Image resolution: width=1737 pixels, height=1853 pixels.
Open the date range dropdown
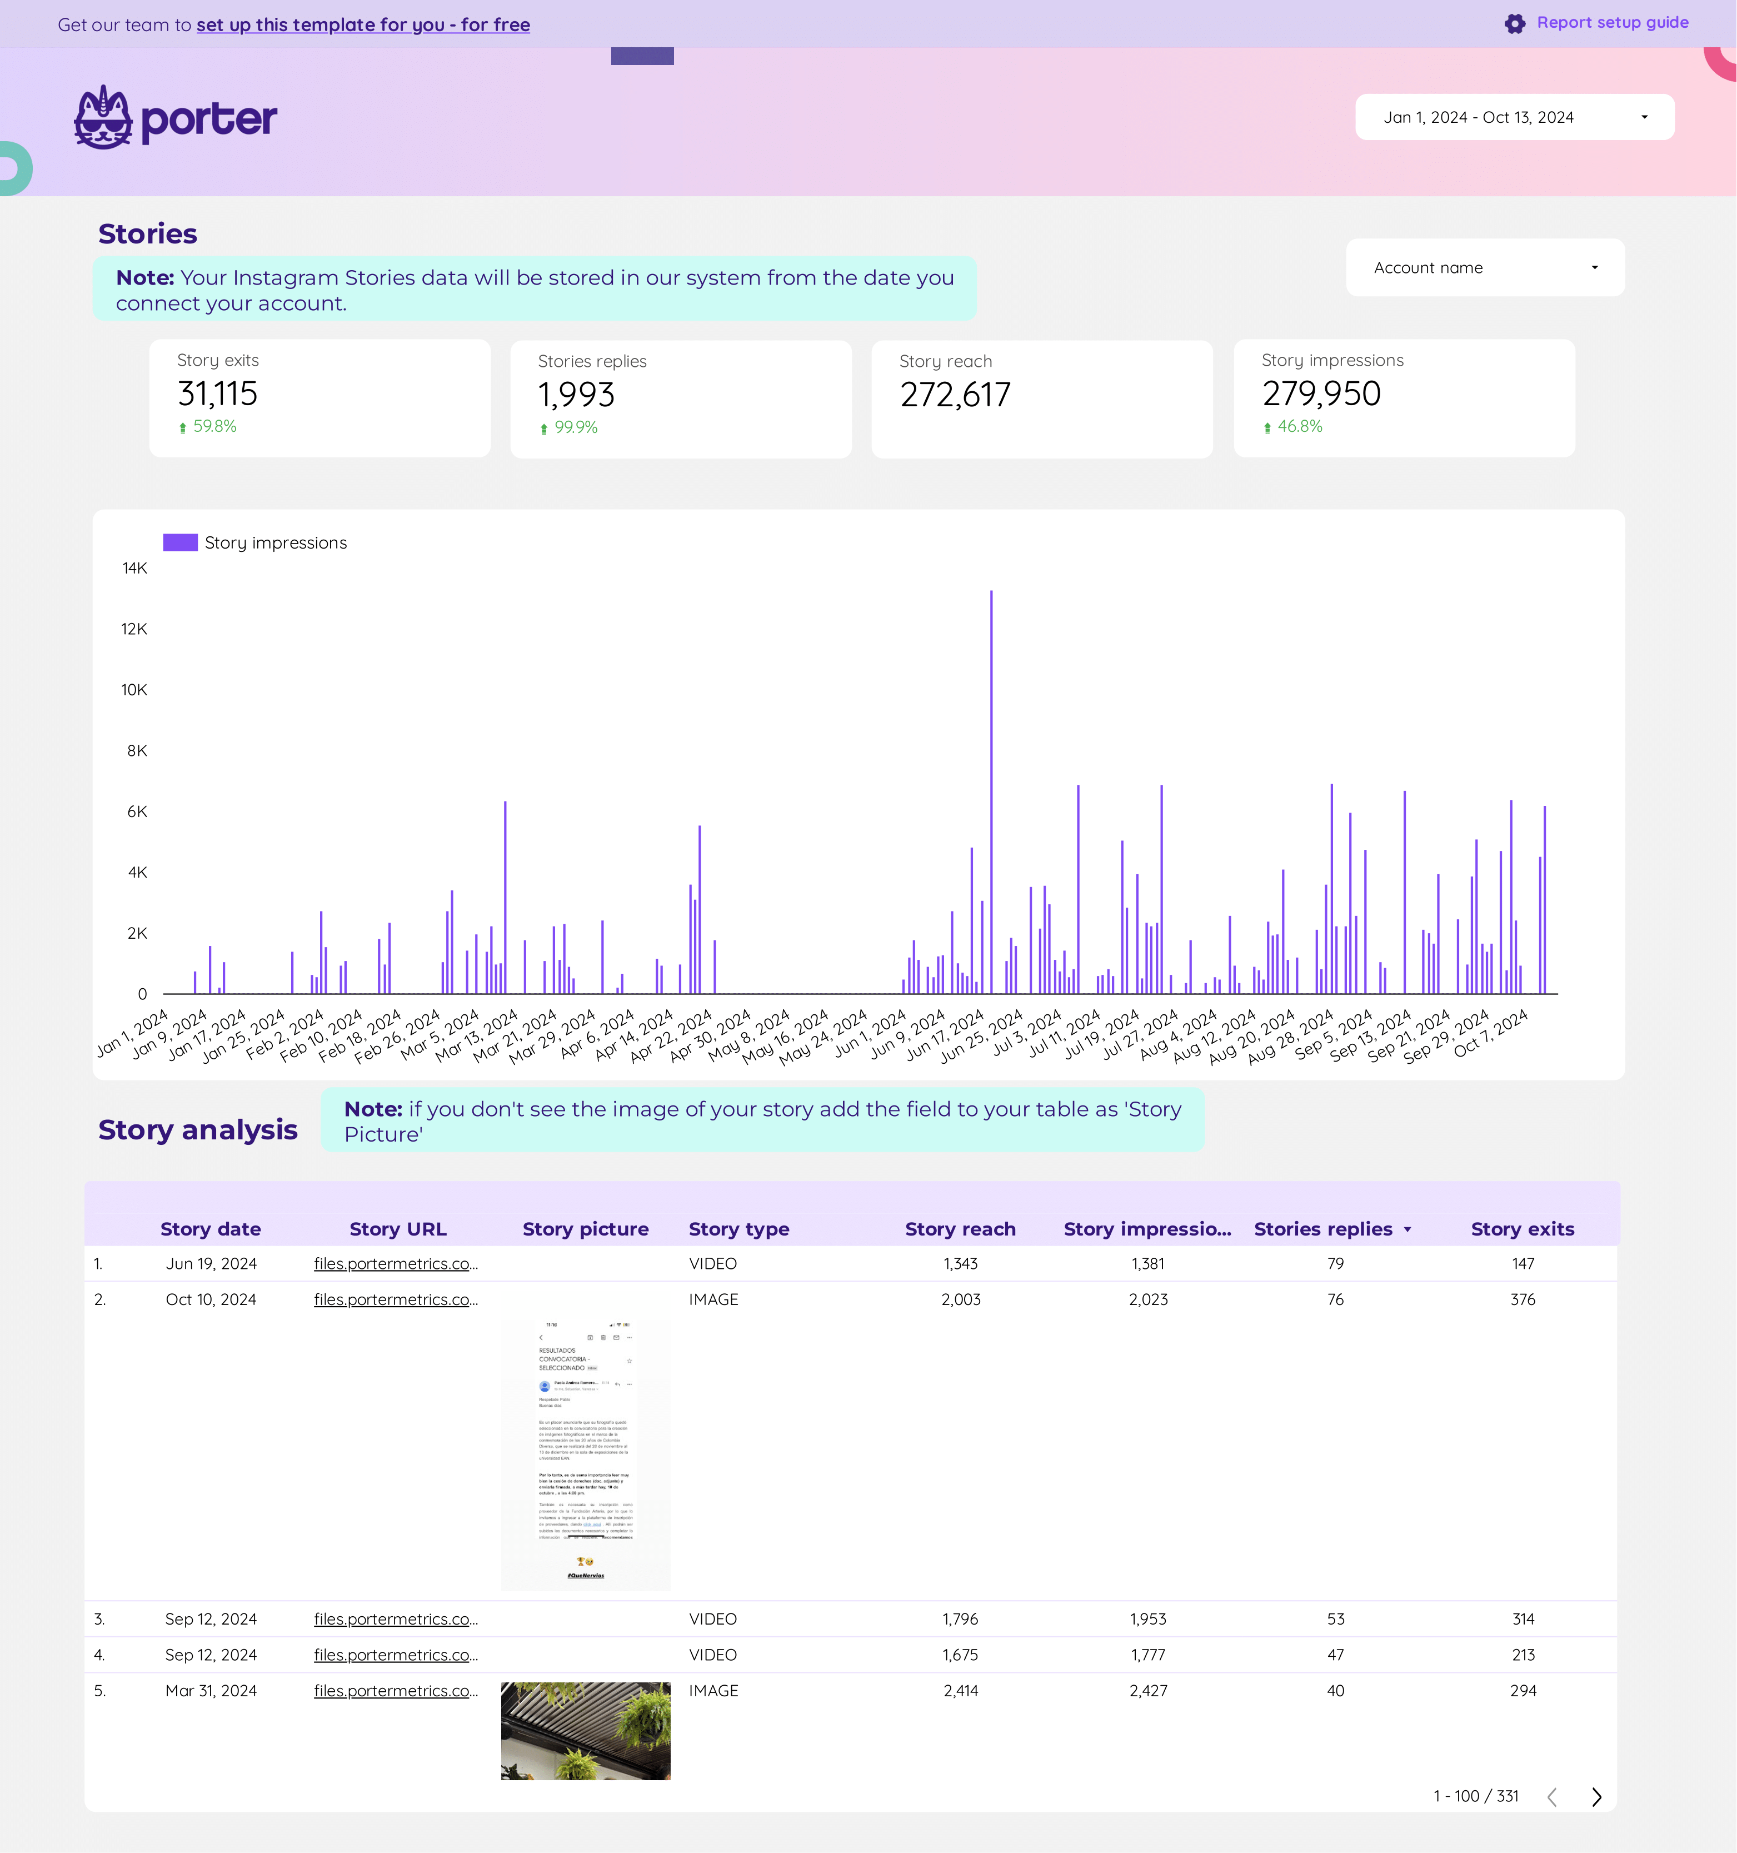(x=1514, y=117)
